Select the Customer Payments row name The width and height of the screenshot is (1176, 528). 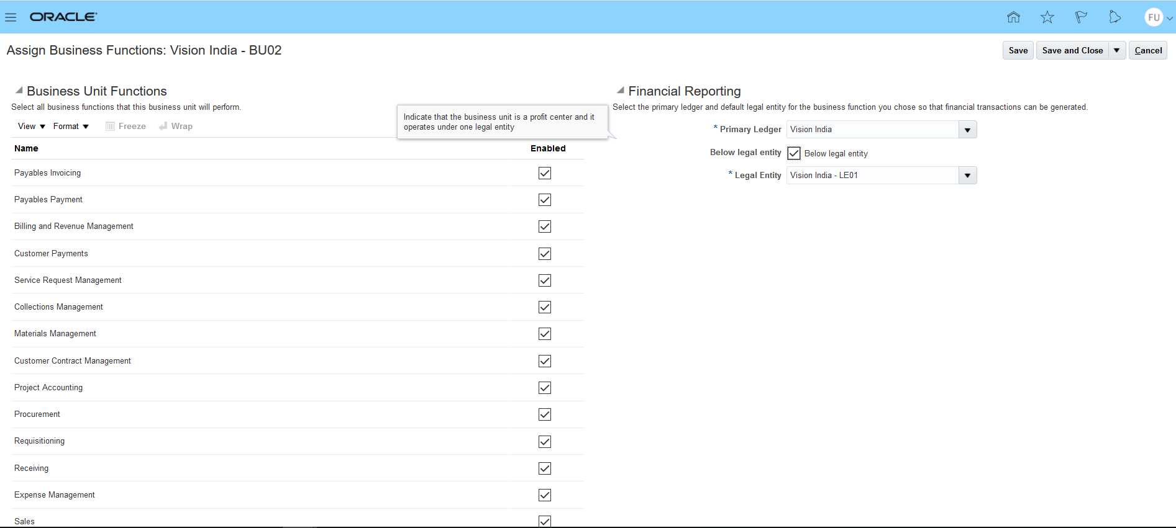(x=51, y=254)
